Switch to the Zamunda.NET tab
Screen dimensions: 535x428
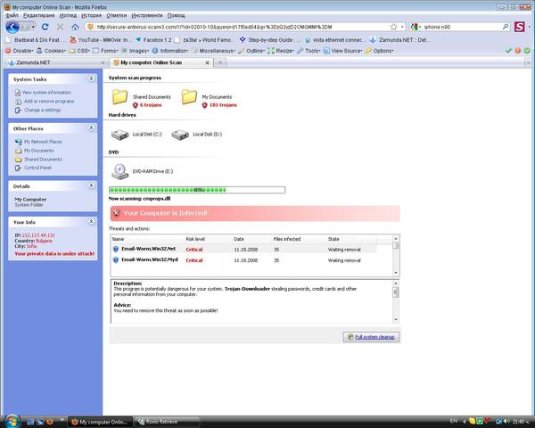click(x=55, y=62)
